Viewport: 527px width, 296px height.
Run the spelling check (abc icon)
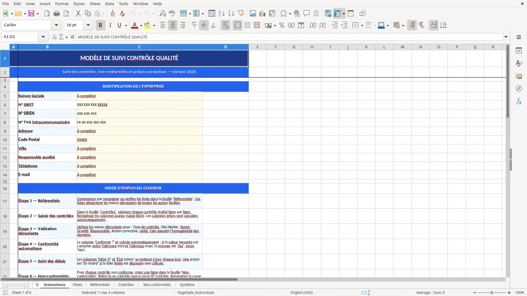click(172, 14)
